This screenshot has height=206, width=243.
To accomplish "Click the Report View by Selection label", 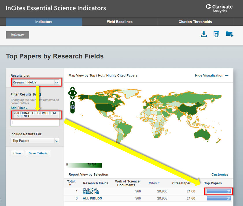I will coord(88,175).
